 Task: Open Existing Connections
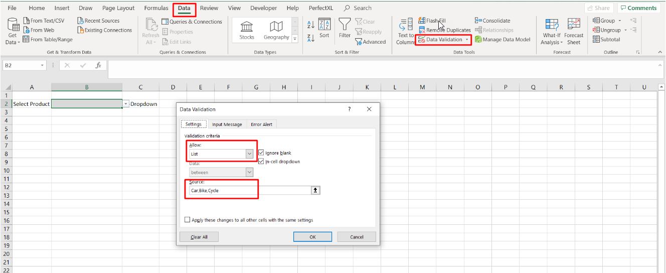[x=104, y=30]
